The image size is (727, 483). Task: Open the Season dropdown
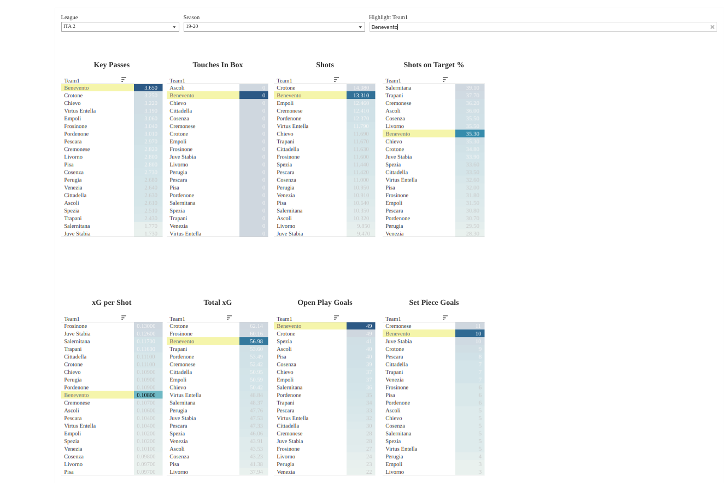tap(274, 27)
